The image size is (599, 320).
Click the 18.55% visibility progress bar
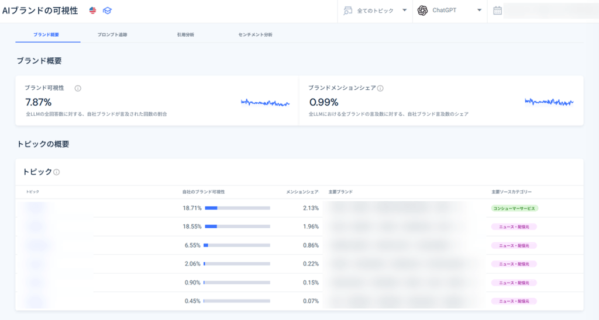tap(237, 227)
